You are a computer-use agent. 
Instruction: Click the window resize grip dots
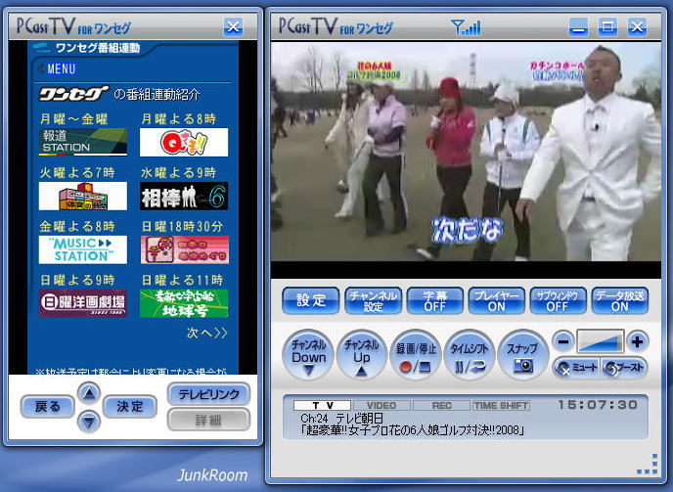[x=648, y=464]
